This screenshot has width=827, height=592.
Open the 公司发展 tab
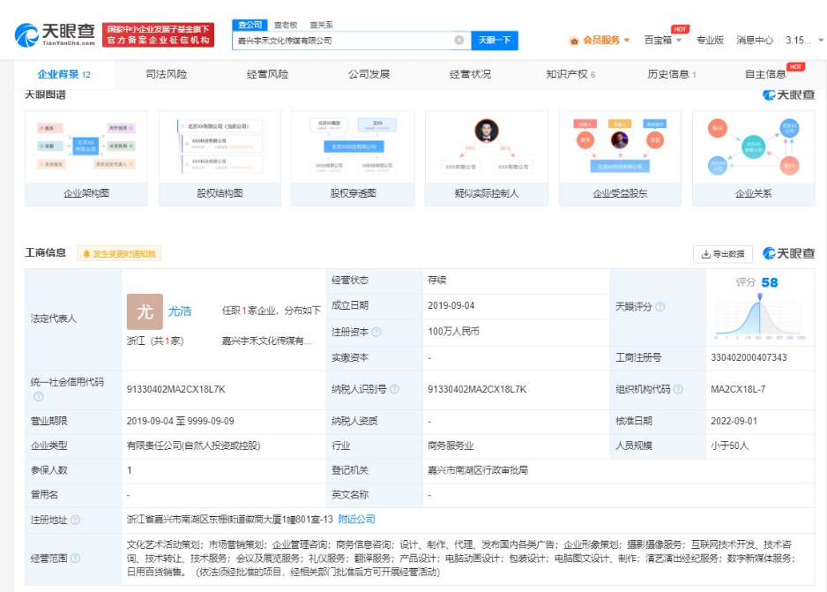click(369, 74)
